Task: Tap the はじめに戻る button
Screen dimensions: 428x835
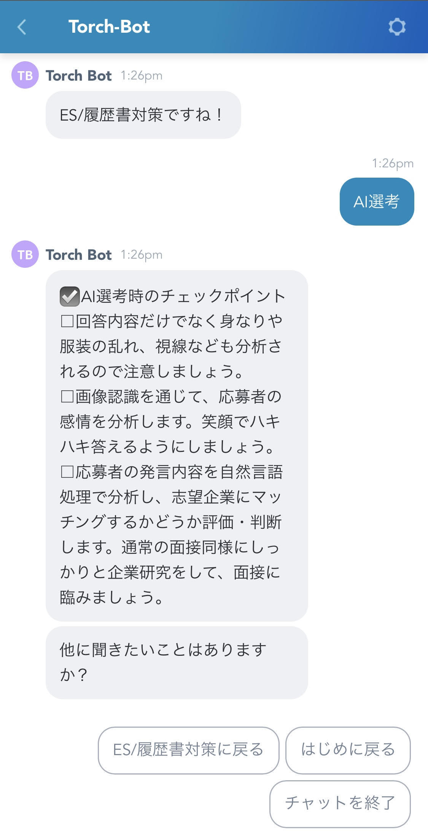Action: point(348,750)
